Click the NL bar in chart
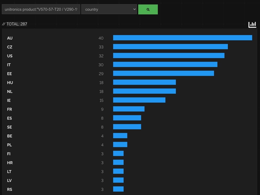Viewport: 260px width, 195px height. (144, 91)
